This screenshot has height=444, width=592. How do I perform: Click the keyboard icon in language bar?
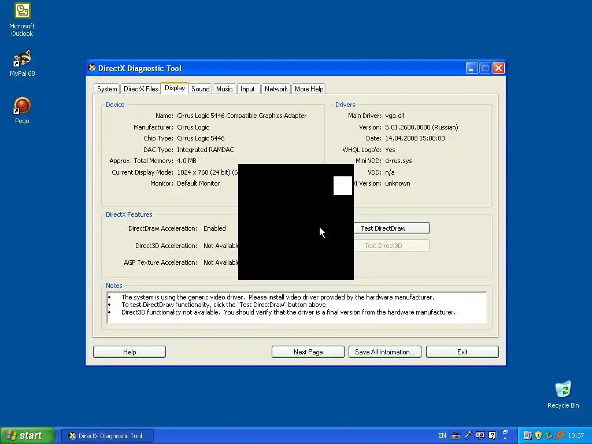(456, 436)
